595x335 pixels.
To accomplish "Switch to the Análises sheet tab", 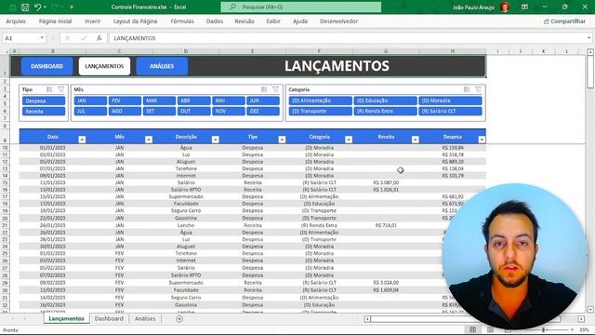I will pyautogui.click(x=145, y=318).
